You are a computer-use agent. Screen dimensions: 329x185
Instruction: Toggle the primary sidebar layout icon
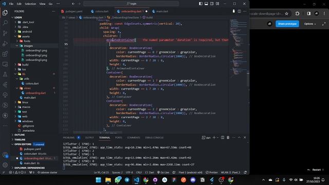[x=201, y=4]
